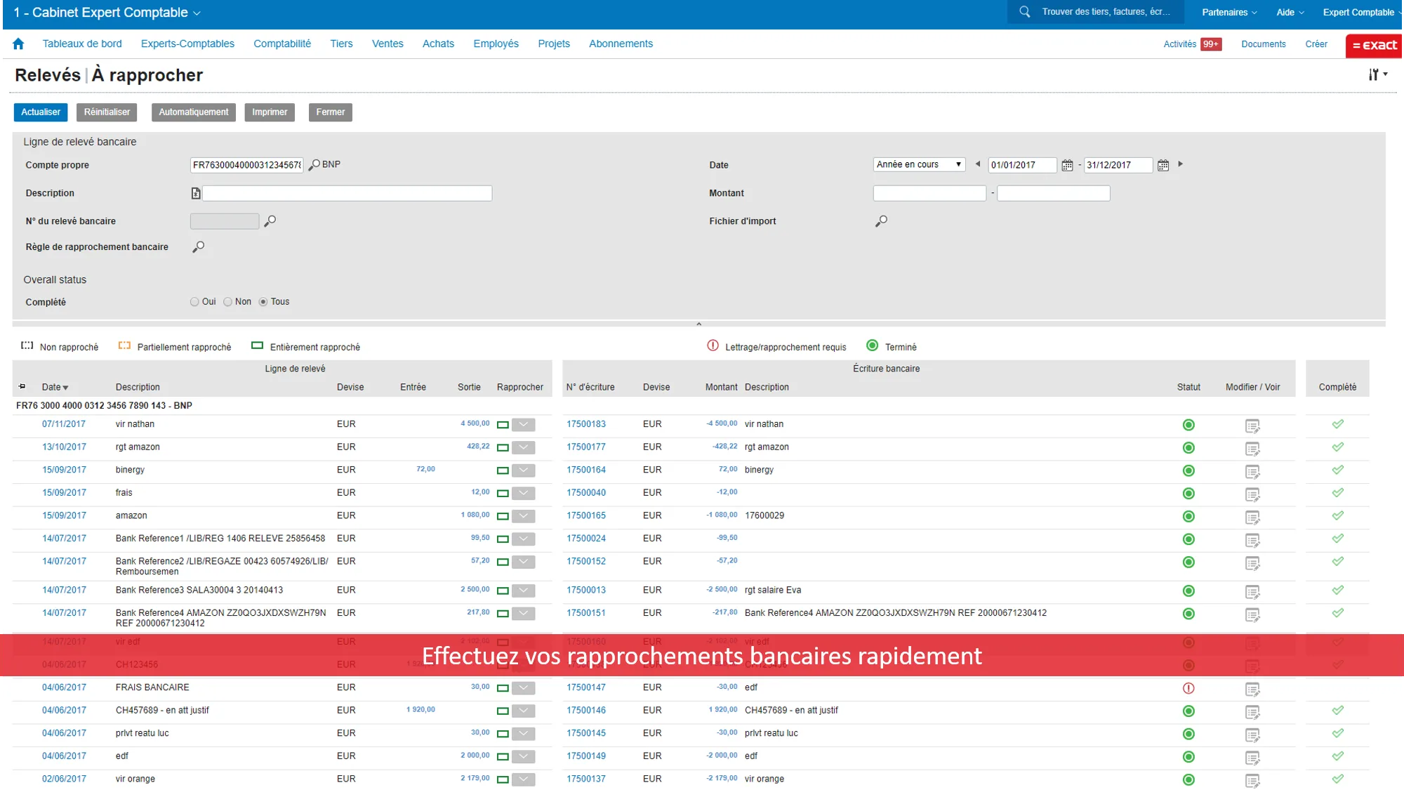The width and height of the screenshot is (1404, 790).
Task: Go to previous period arrow
Action: (x=977, y=164)
